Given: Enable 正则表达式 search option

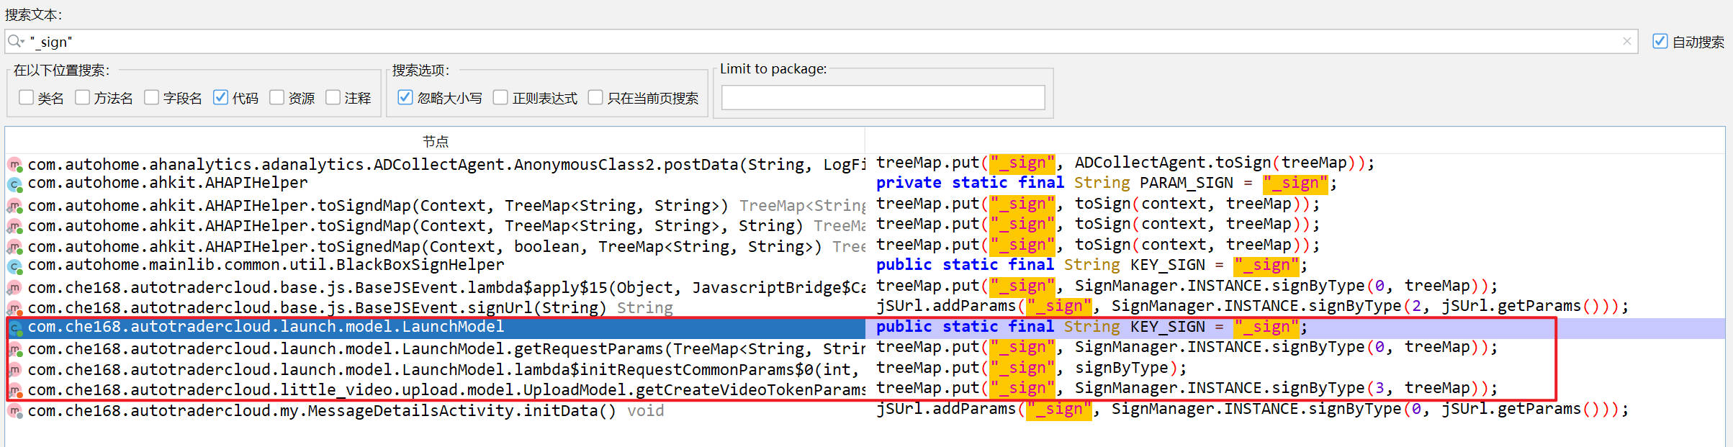Looking at the screenshot, I should coord(501,97).
